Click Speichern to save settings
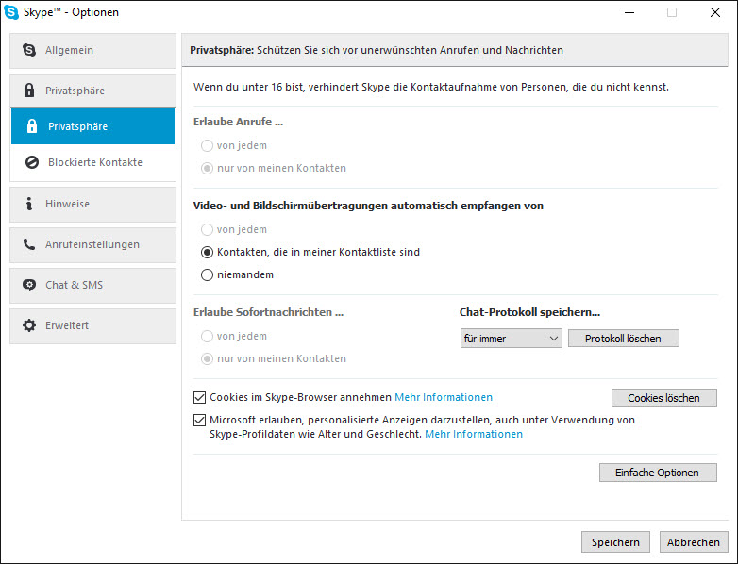The height and width of the screenshot is (564, 738). click(x=615, y=542)
